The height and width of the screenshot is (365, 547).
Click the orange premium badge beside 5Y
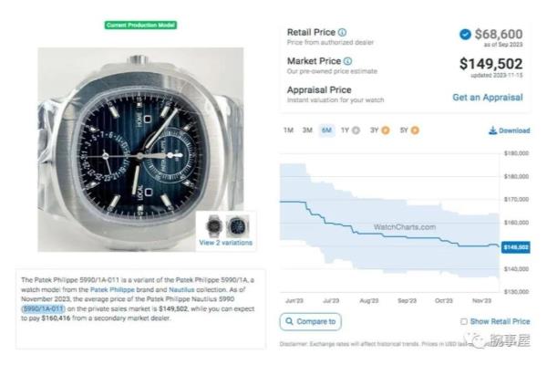(415, 130)
